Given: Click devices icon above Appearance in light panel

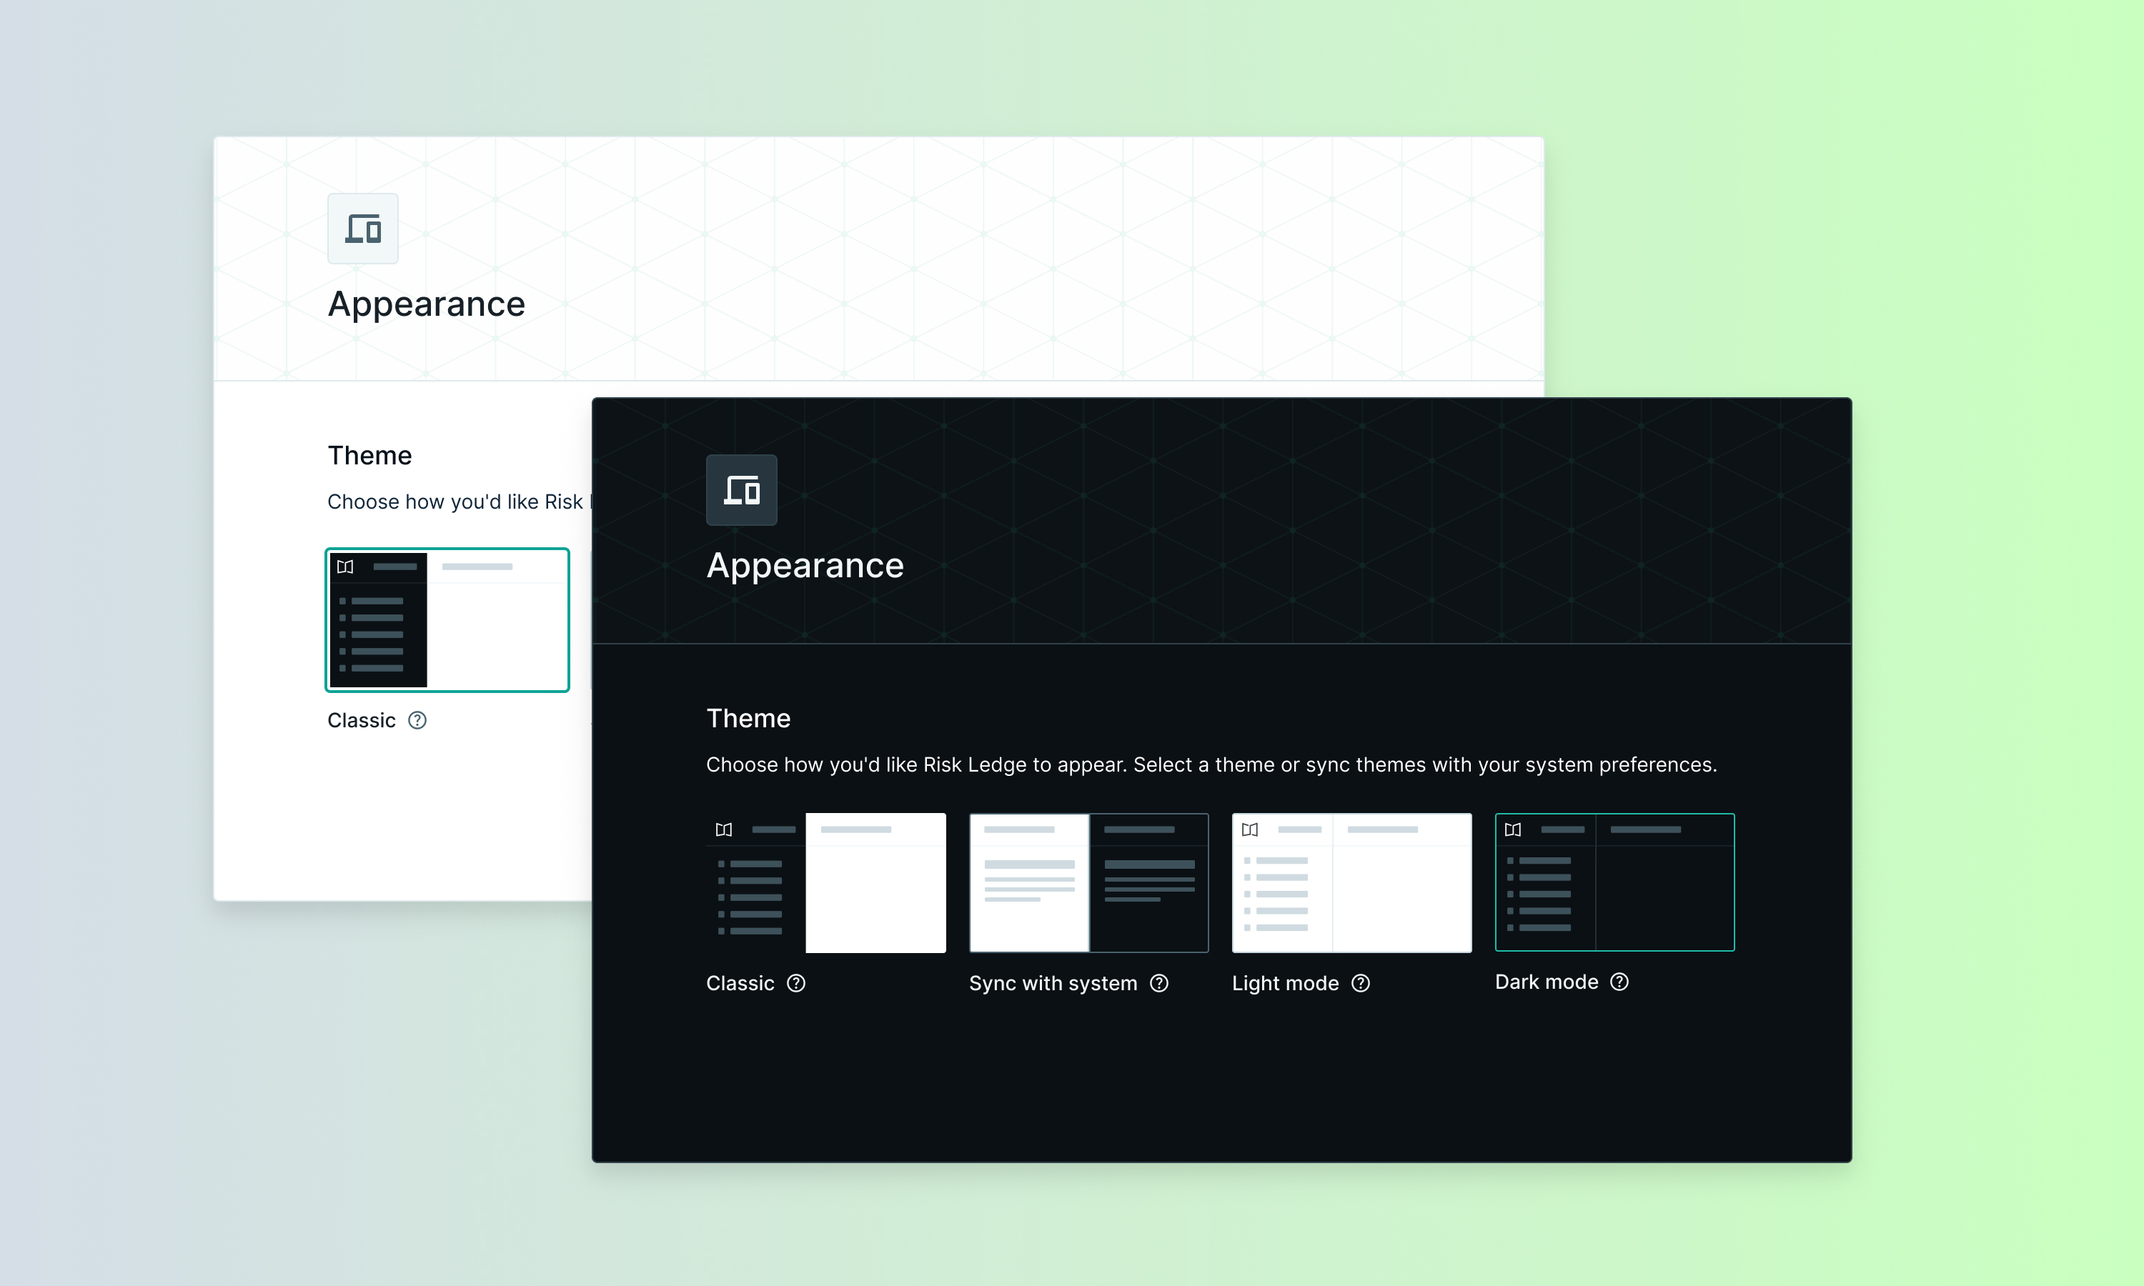Looking at the screenshot, I should pos(362,229).
